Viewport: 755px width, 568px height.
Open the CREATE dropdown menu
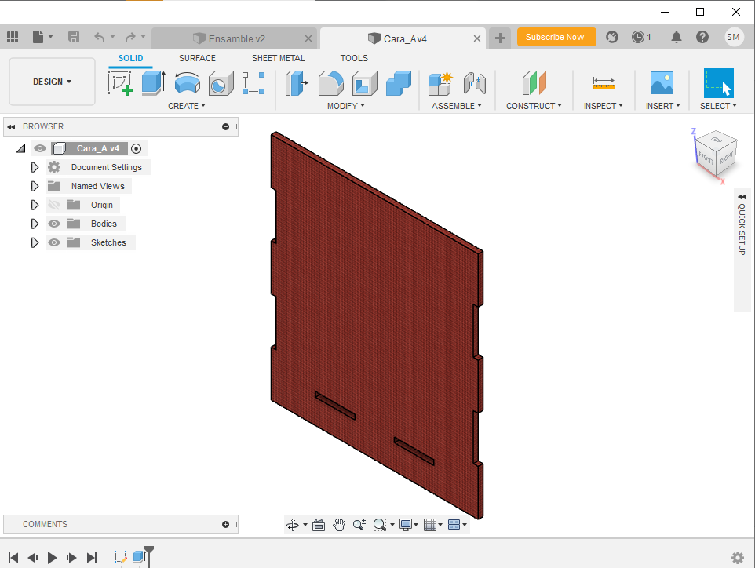187,106
